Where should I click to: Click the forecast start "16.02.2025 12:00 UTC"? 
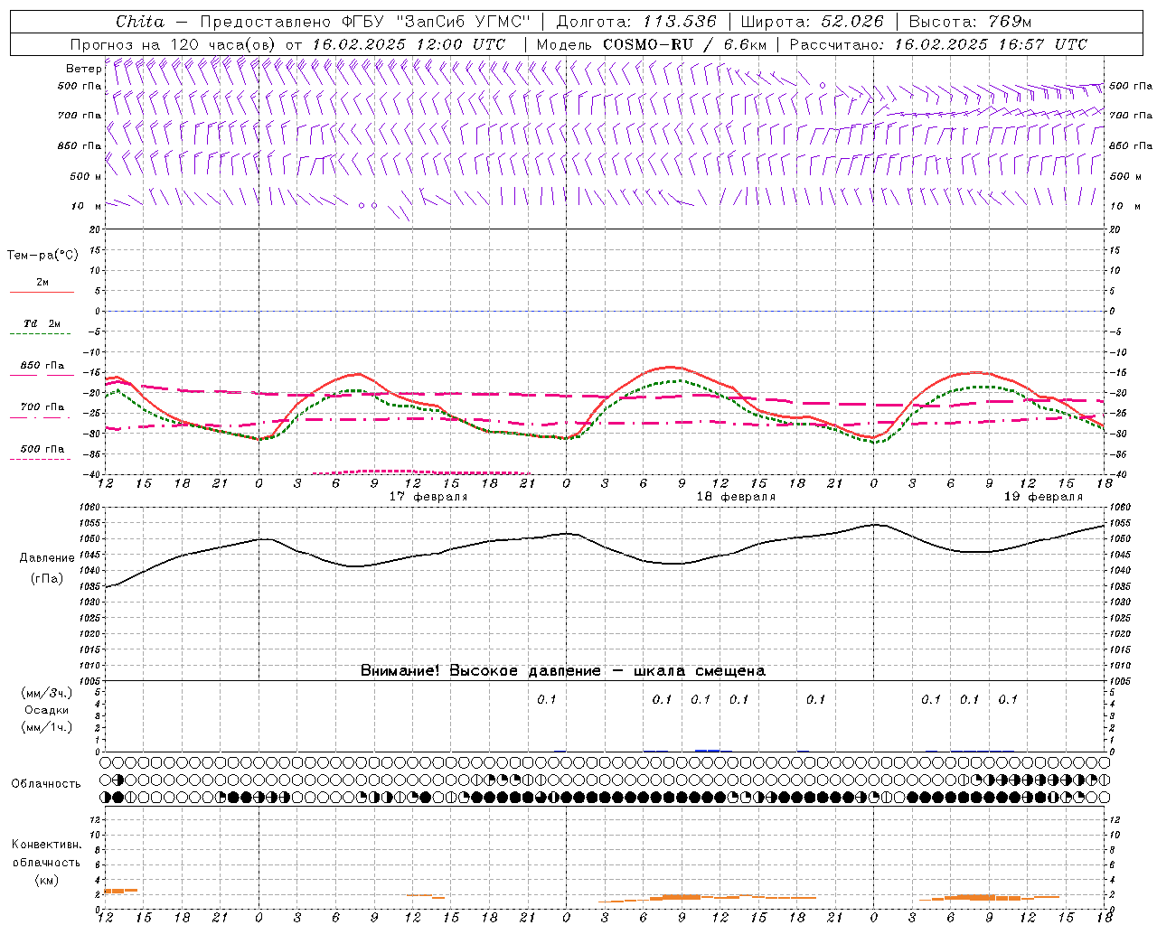(409, 43)
